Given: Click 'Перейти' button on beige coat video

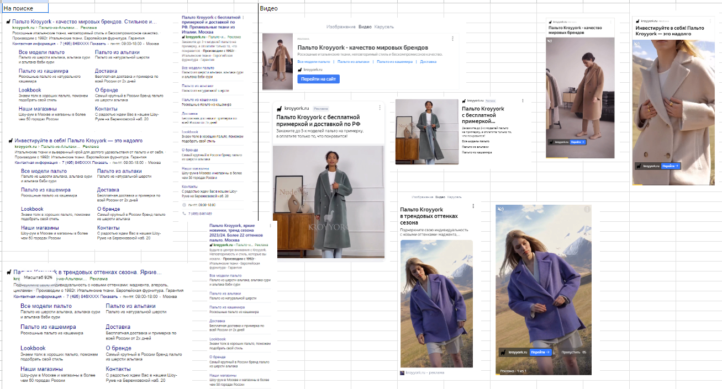Looking at the screenshot, I should coord(671,166).
